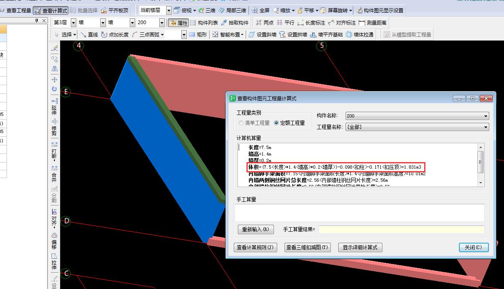Click 平齐板顶 toolbar icon
Image resolution: width=504 pixels, height=289 pixels.
114,10
